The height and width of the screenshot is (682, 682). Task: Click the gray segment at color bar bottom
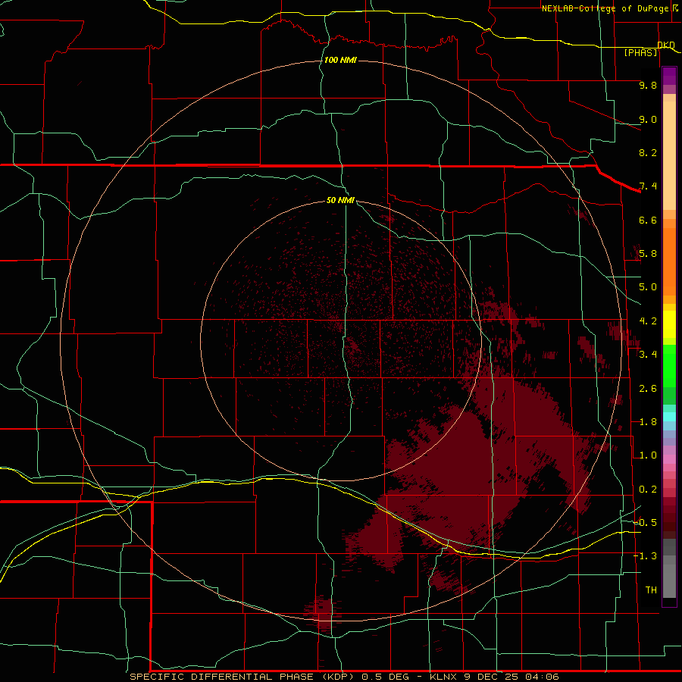click(669, 578)
